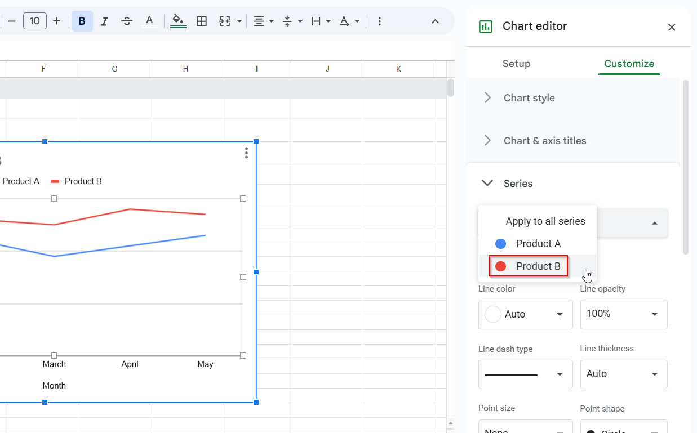This screenshot has height=433, width=697.
Task: Toggle bold formatting
Action: (x=82, y=21)
